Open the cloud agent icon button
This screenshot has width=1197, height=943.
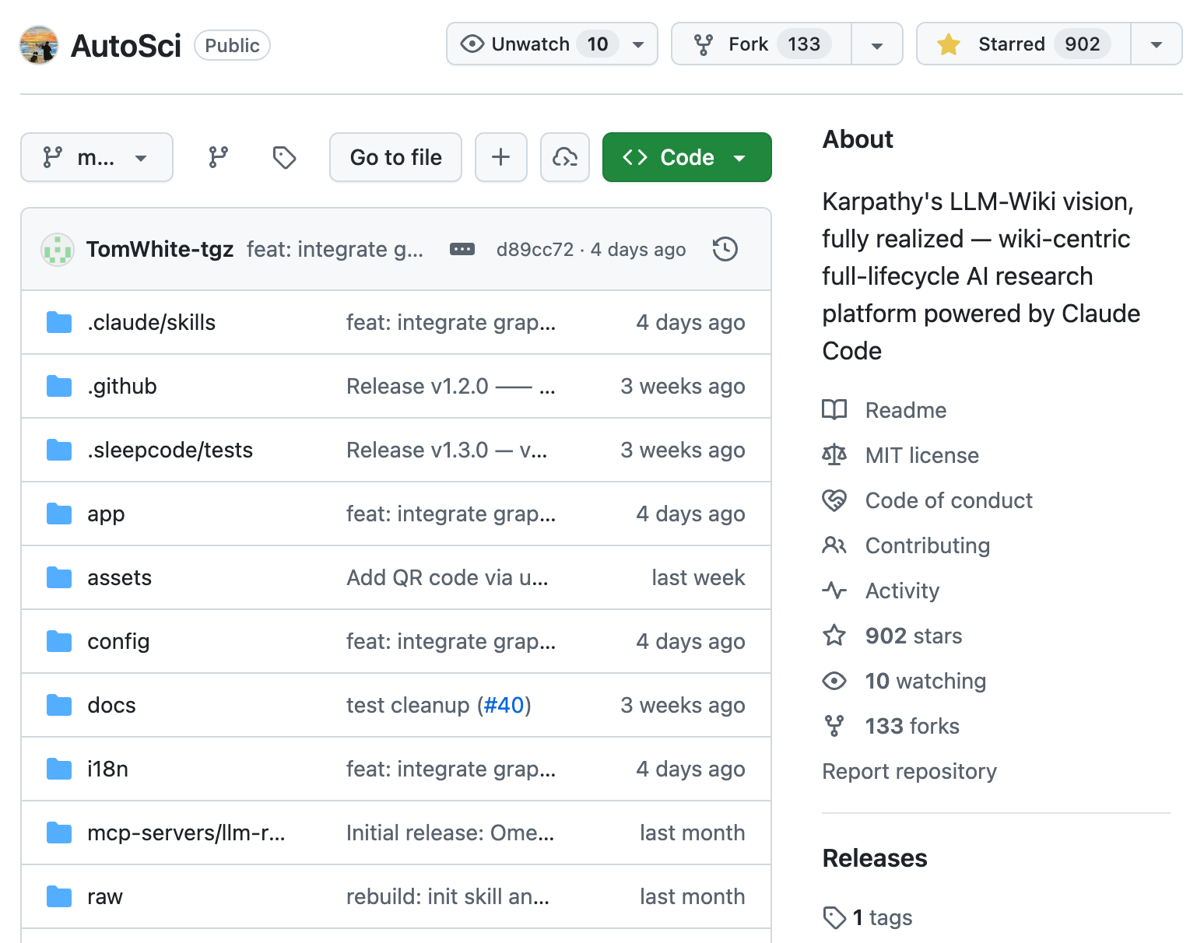(565, 157)
